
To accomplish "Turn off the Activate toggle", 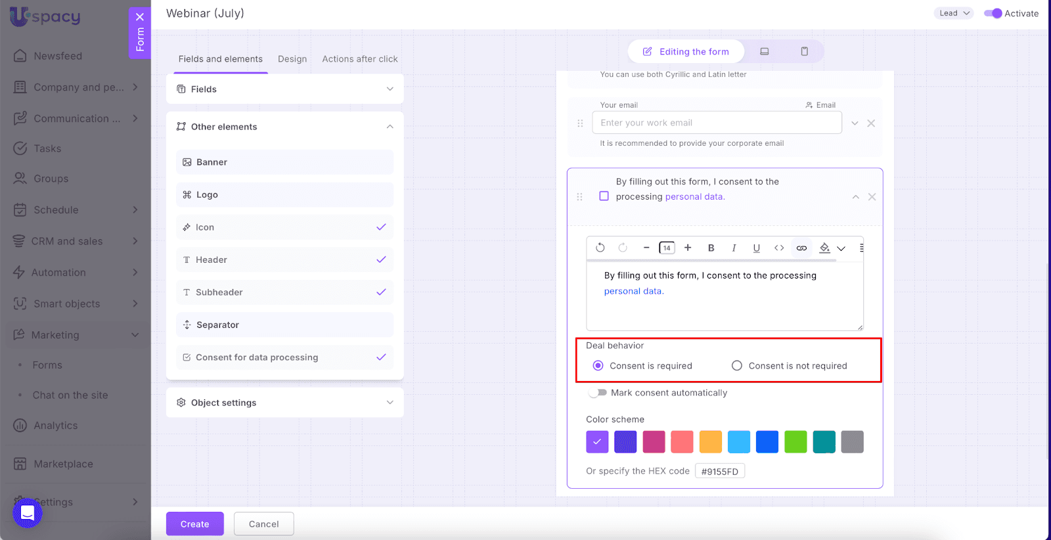I will 993,13.
